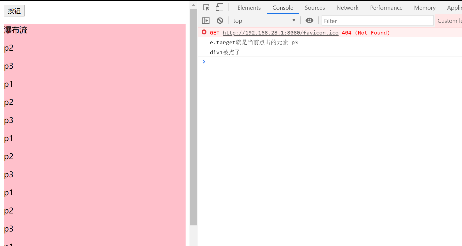The width and height of the screenshot is (462, 246).
Task: Click the page's vertical scrollbar thumb
Action: [193, 117]
